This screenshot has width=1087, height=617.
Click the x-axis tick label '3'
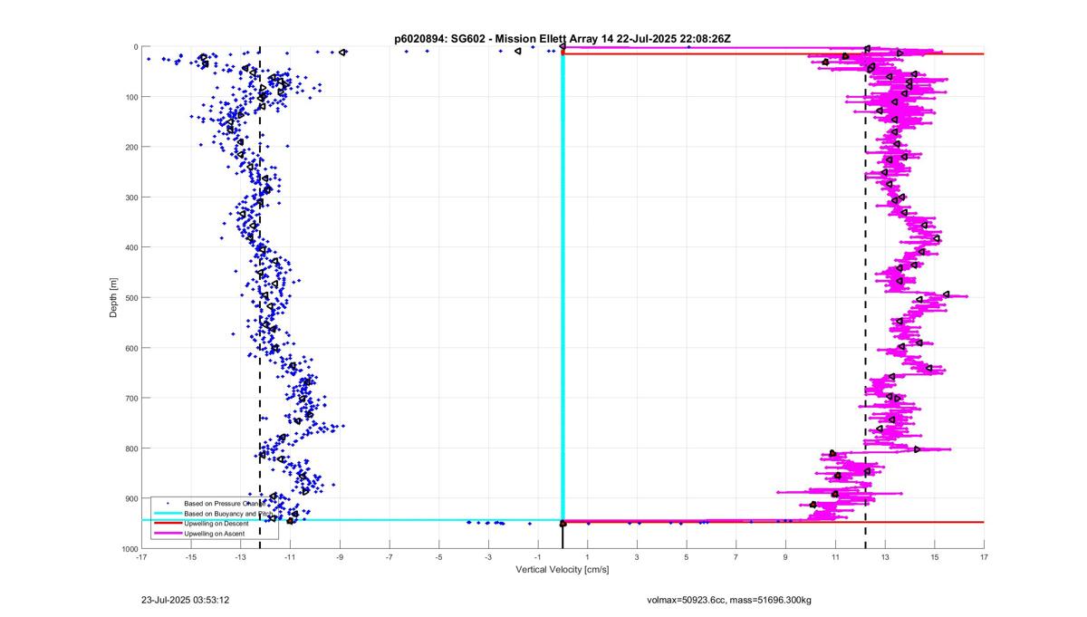click(x=637, y=557)
